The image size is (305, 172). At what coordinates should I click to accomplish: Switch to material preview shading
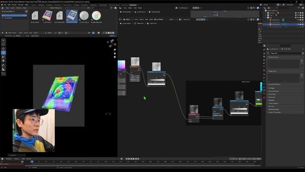(x=111, y=33)
